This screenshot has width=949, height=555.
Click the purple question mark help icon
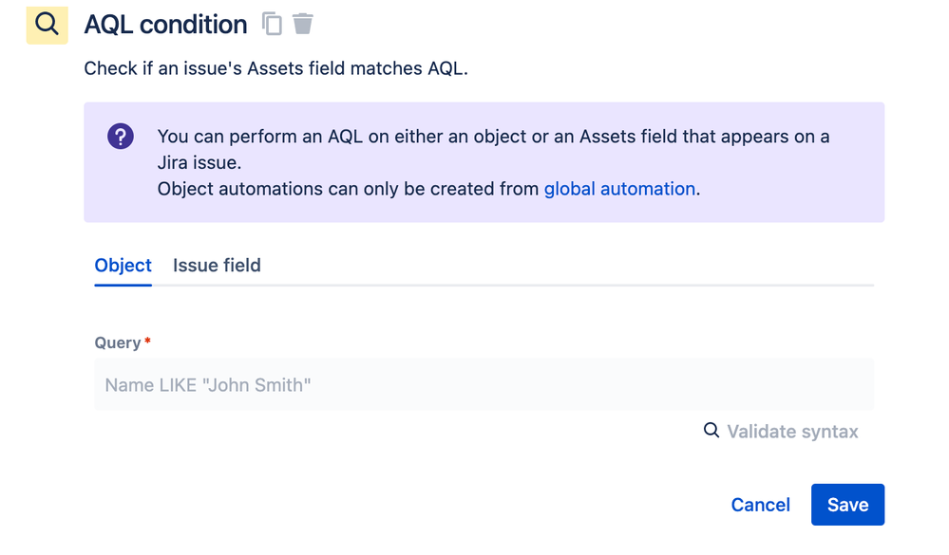pos(121,137)
